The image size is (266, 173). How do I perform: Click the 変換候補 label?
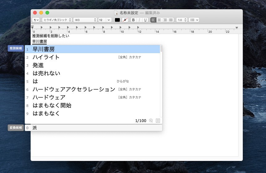coord(16,128)
